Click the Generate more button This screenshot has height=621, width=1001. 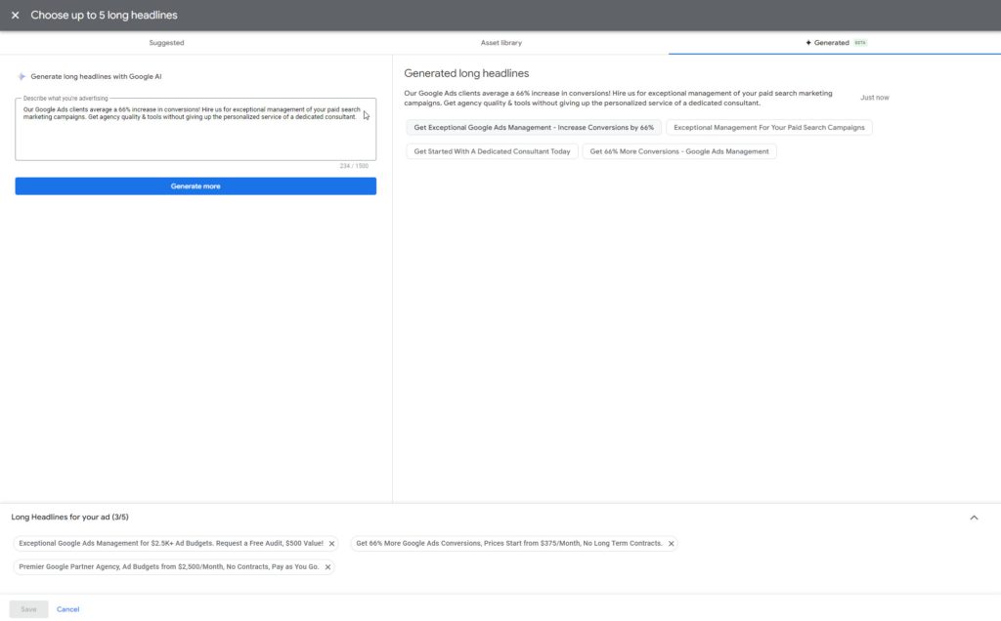point(196,186)
